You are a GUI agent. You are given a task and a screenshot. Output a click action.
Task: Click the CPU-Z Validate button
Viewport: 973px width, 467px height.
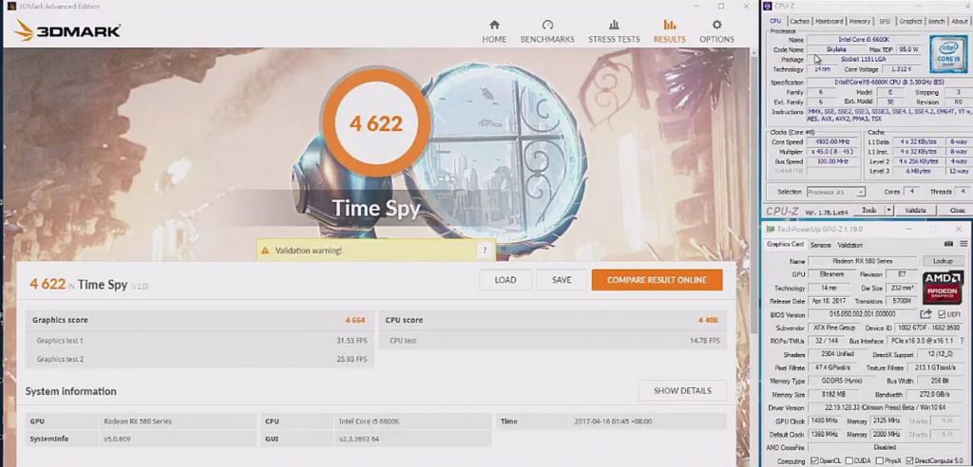[915, 210]
